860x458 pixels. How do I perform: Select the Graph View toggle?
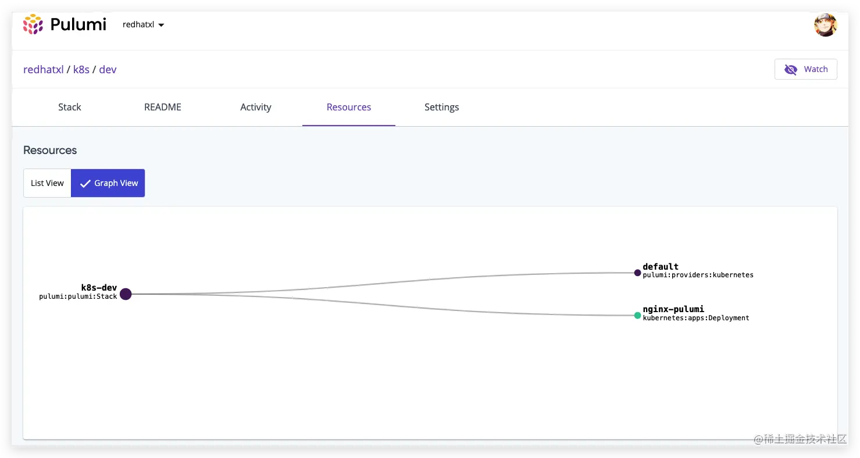108,183
